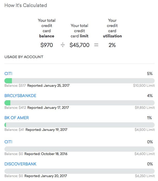Click the 2% credit utilization result
This screenshot has height=181, width=158.
(x=112, y=45)
